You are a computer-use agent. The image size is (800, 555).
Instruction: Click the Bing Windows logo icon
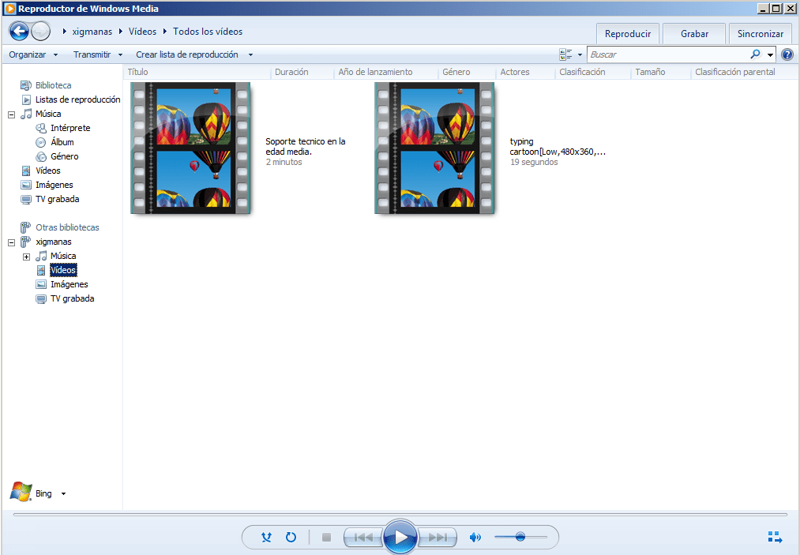tap(21, 492)
